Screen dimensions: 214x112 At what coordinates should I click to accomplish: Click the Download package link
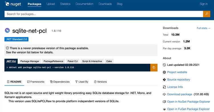[179, 94]
